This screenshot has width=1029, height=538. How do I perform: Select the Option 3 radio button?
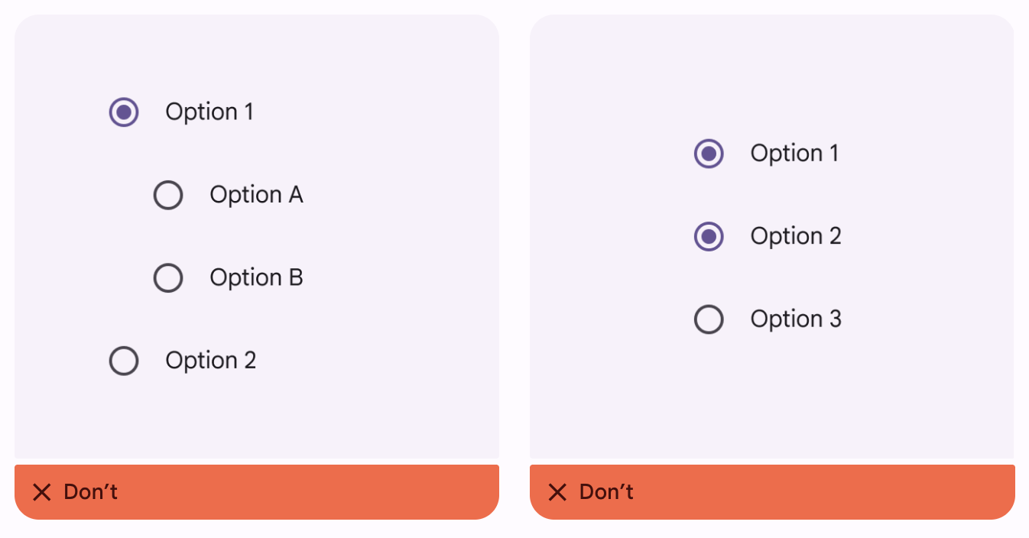709,319
